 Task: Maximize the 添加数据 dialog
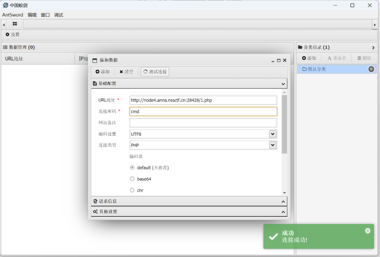pyautogui.click(x=279, y=60)
